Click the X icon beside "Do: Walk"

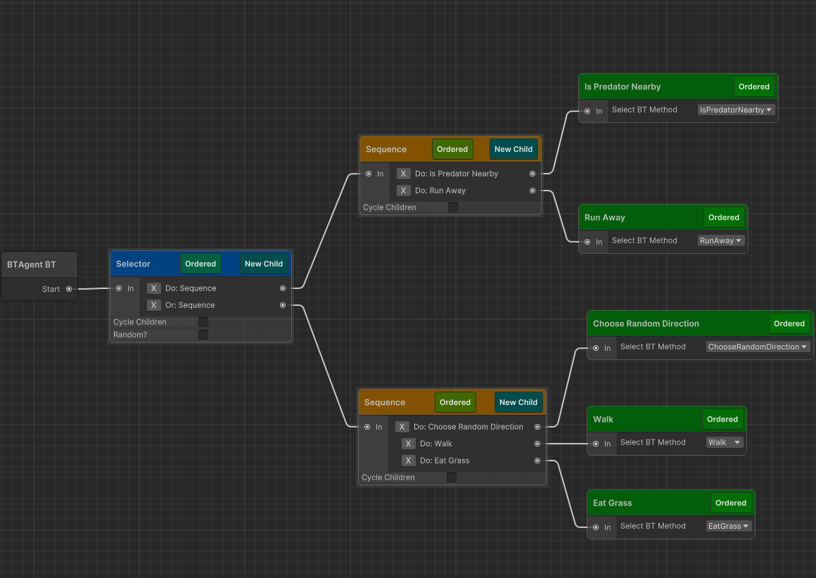[x=408, y=444]
